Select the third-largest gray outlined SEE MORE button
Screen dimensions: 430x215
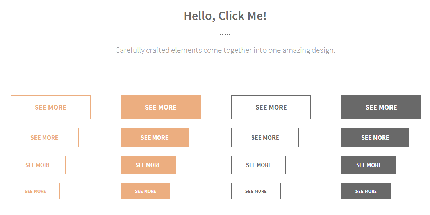click(x=259, y=165)
